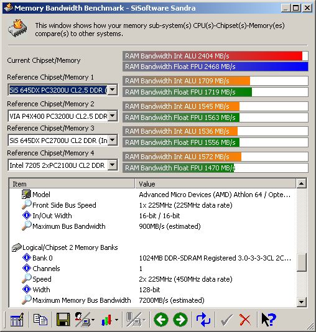Click the list scrollbar down arrow

(301, 302)
